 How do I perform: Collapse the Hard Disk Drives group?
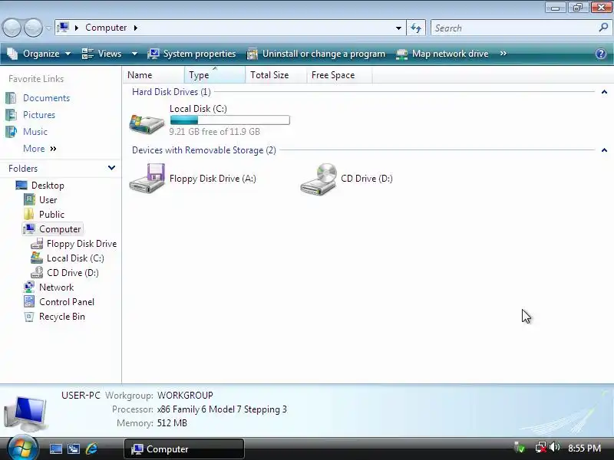604,92
